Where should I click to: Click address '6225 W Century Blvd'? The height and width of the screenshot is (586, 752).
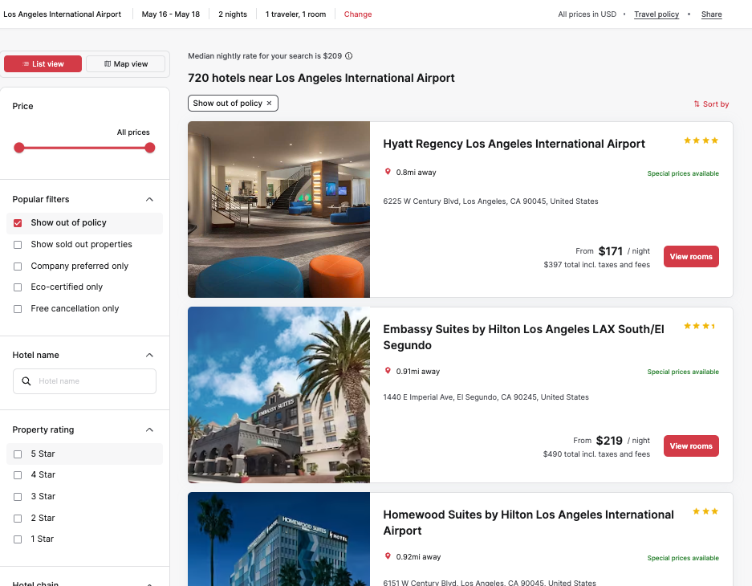tap(490, 201)
